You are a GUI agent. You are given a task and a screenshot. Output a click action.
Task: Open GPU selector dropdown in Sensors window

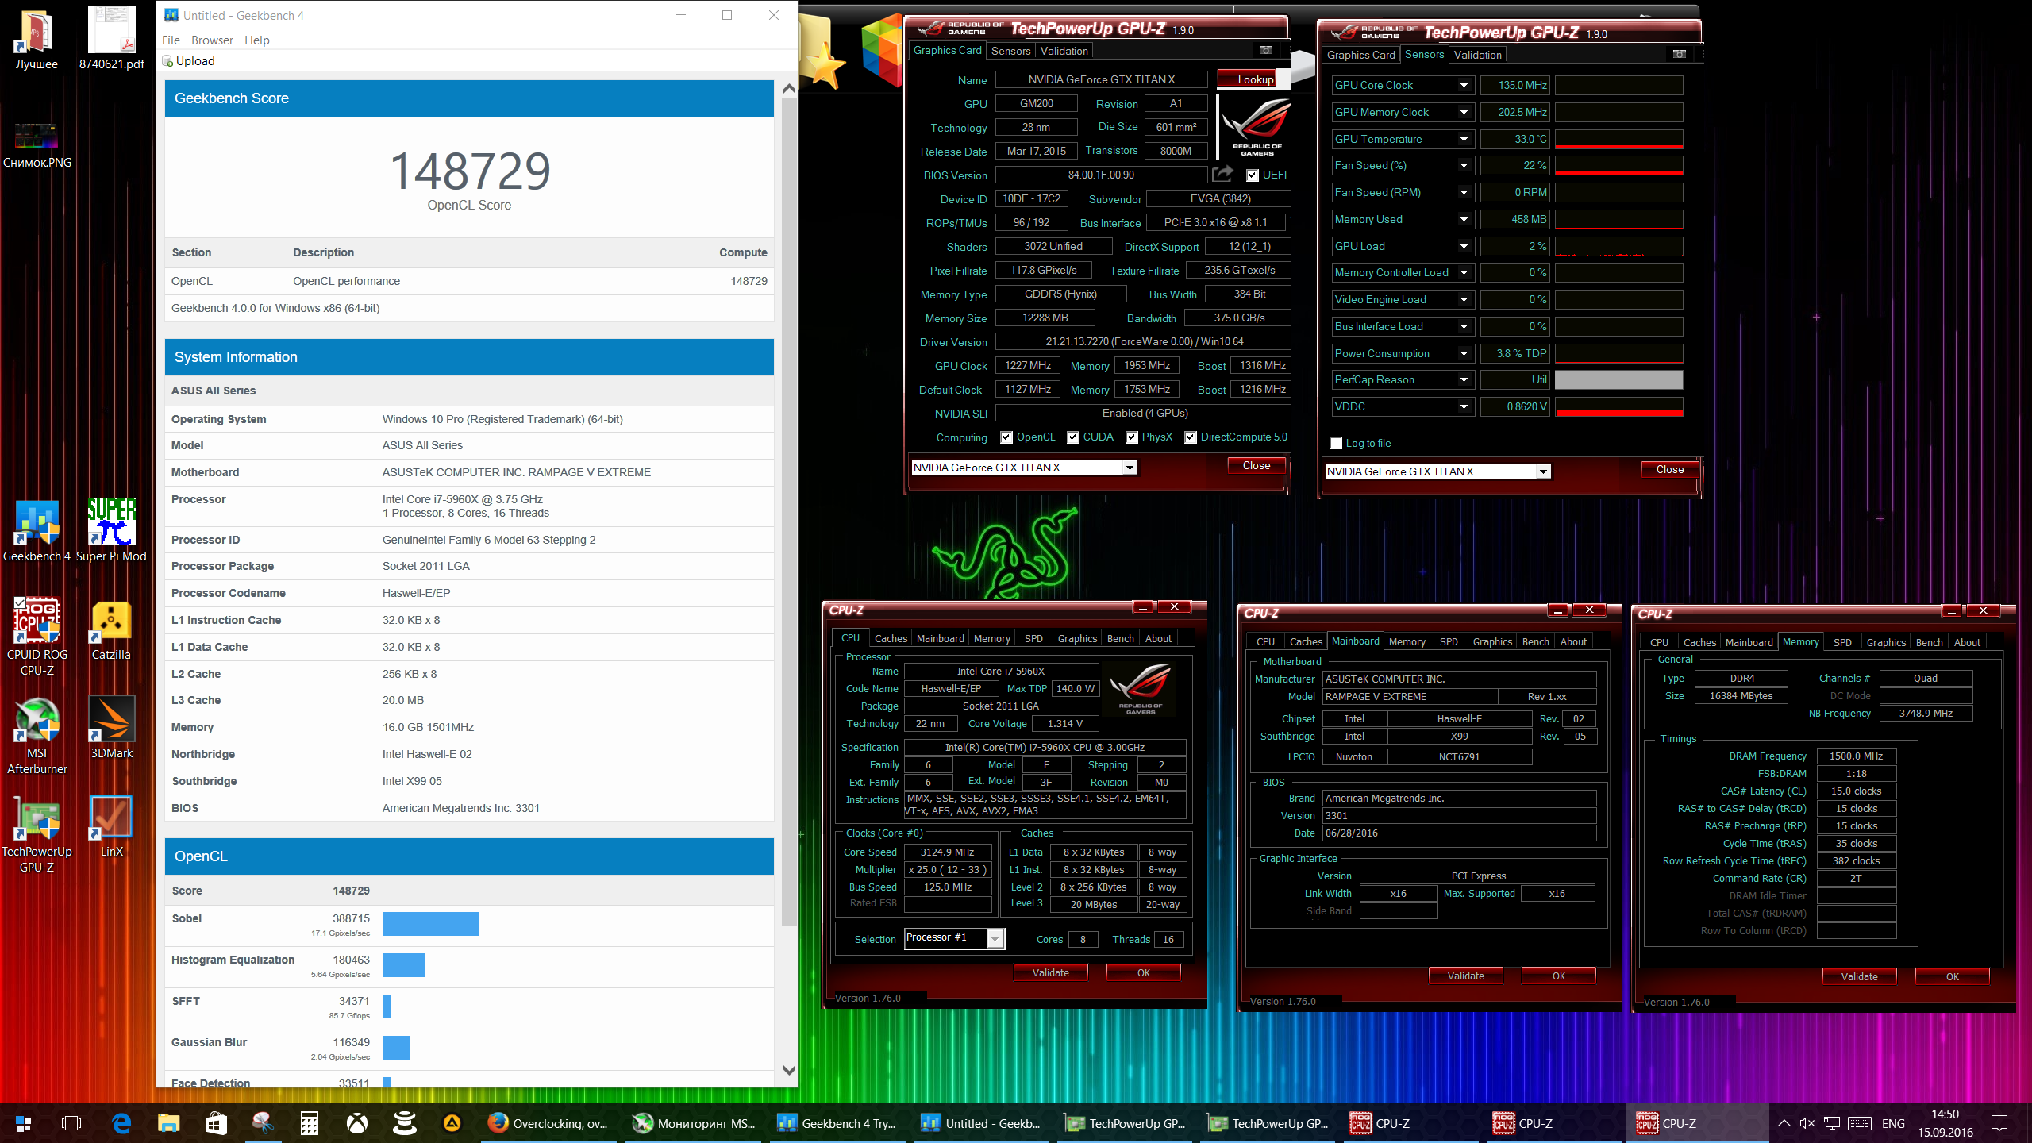(1543, 471)
